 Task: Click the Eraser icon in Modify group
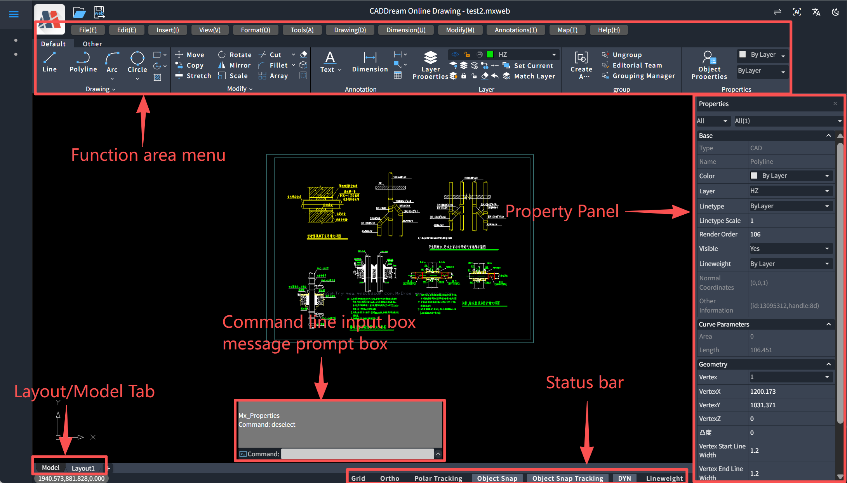(304, 54)
